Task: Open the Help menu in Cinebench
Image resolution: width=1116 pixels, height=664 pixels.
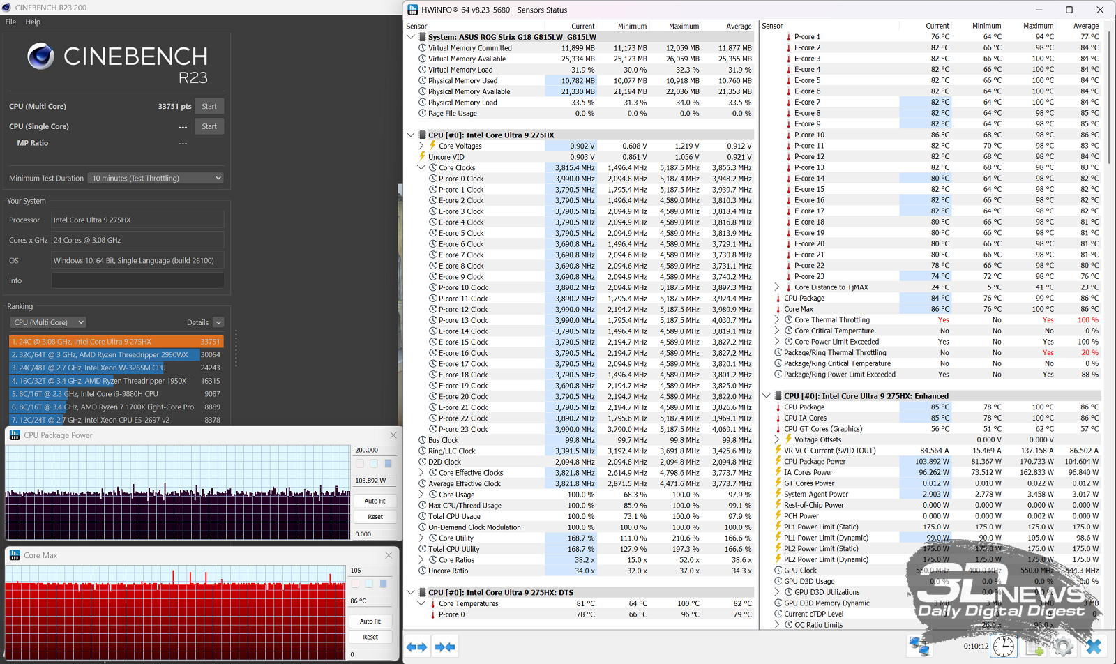Action: click(33, 22)
